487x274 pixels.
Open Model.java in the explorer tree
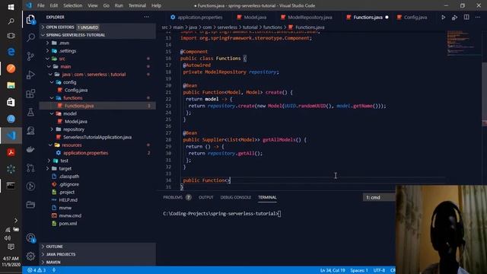coord(75,122)
